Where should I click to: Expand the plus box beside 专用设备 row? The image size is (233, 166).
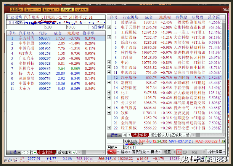pyautogui.click(x=110, y=67)
